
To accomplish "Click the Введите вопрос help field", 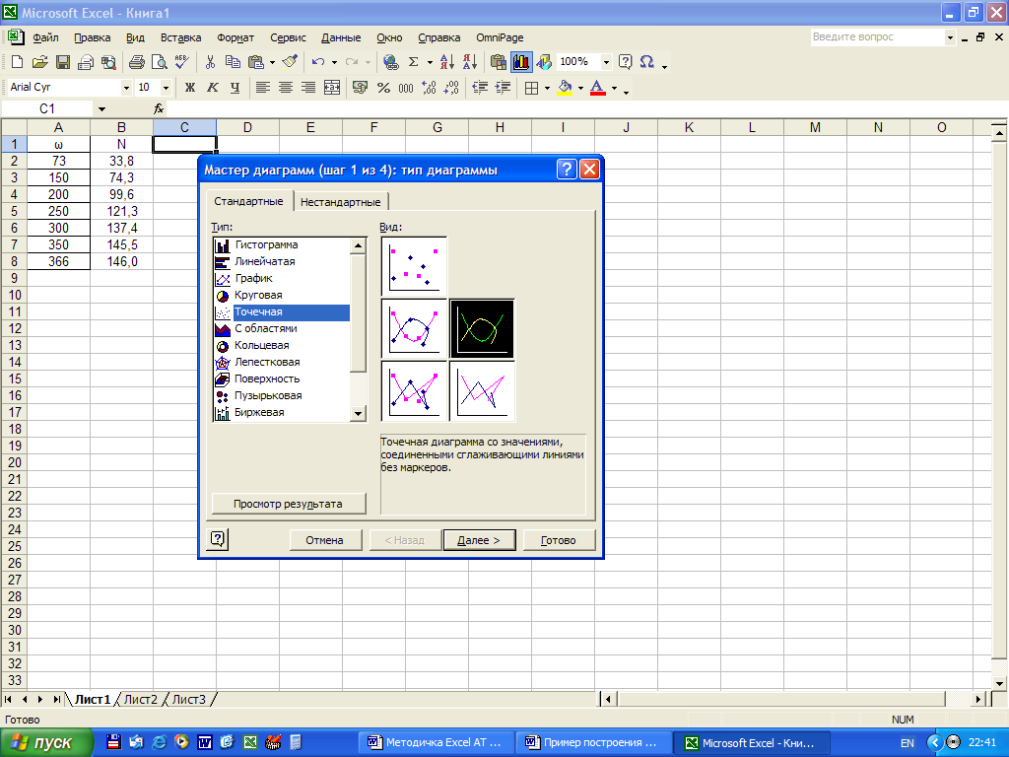I will pyautogui.click(x=878, y=37).
